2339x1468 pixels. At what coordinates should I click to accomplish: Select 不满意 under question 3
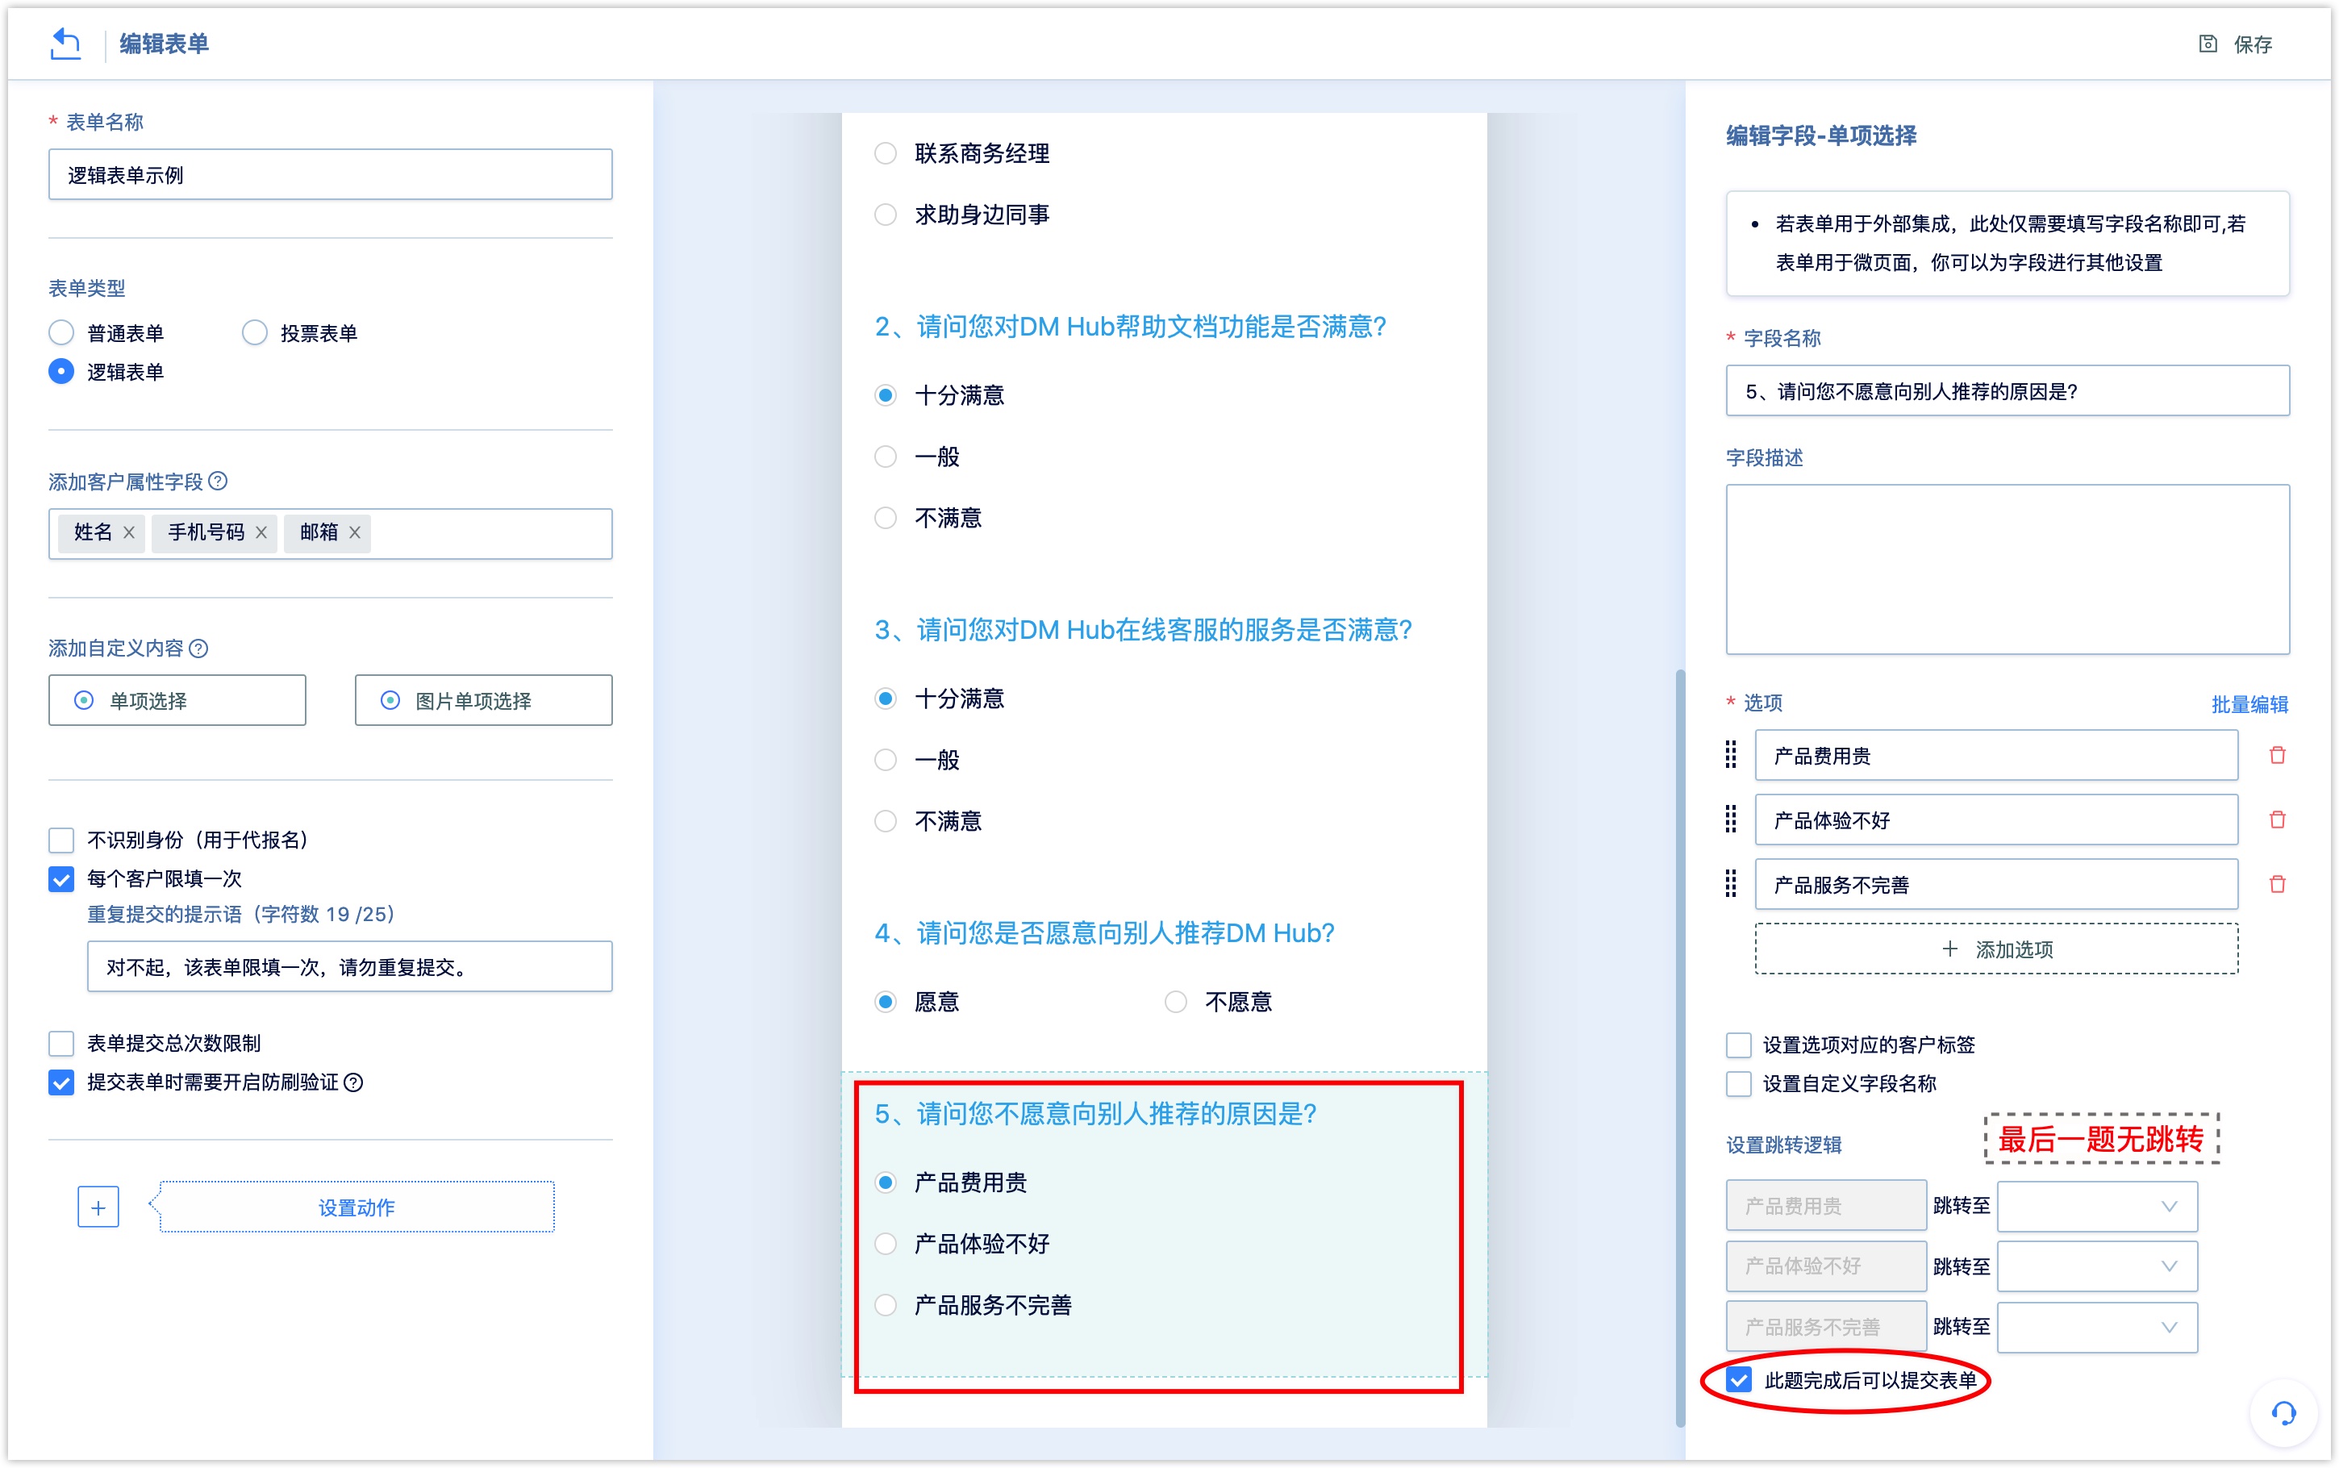pyautogui.click(x=885, y=821)
